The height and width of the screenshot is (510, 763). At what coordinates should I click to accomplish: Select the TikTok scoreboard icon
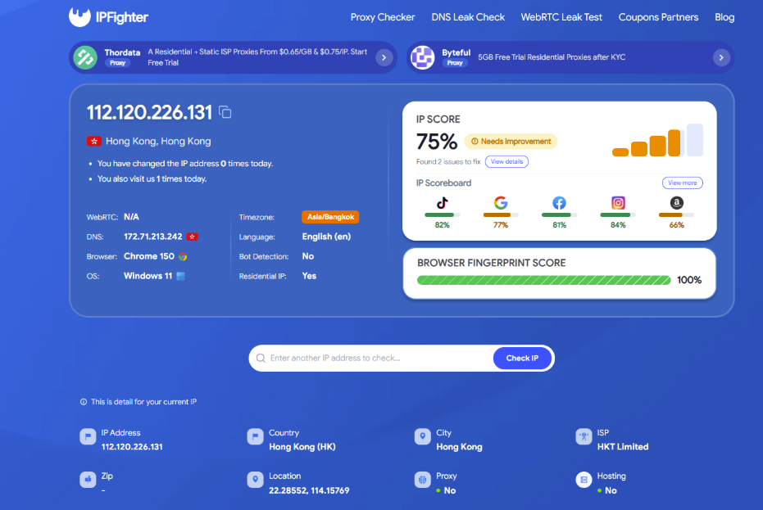[x=442, y=203]
